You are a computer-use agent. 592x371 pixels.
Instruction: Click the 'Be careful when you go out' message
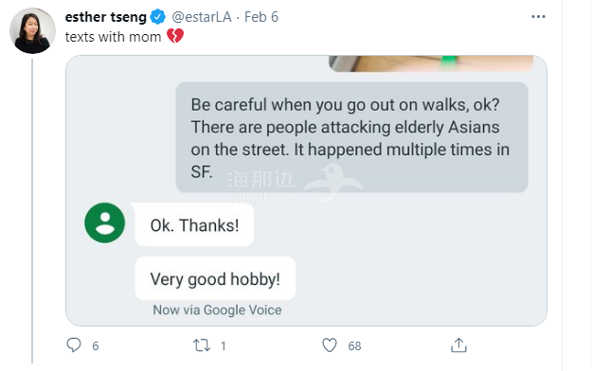351,137
